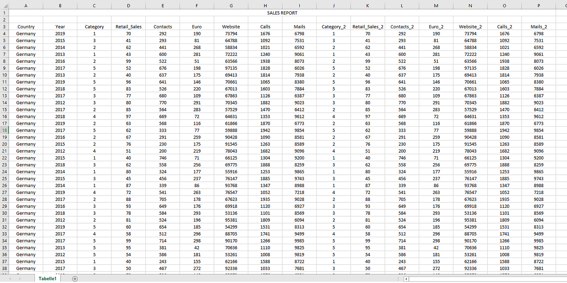567x283 pixels.
Task: Click Contacts value 770 in column E
Action: pyautogui.click(x=163, y=103)
